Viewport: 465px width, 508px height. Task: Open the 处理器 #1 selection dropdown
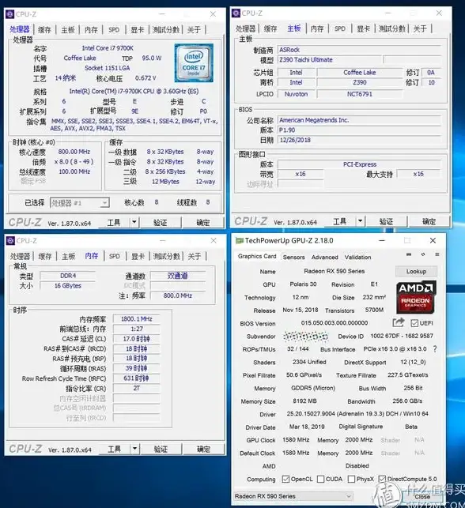point(79,203)
